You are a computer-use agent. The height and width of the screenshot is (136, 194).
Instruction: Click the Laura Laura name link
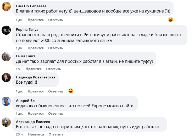click(x=26, y=56)
